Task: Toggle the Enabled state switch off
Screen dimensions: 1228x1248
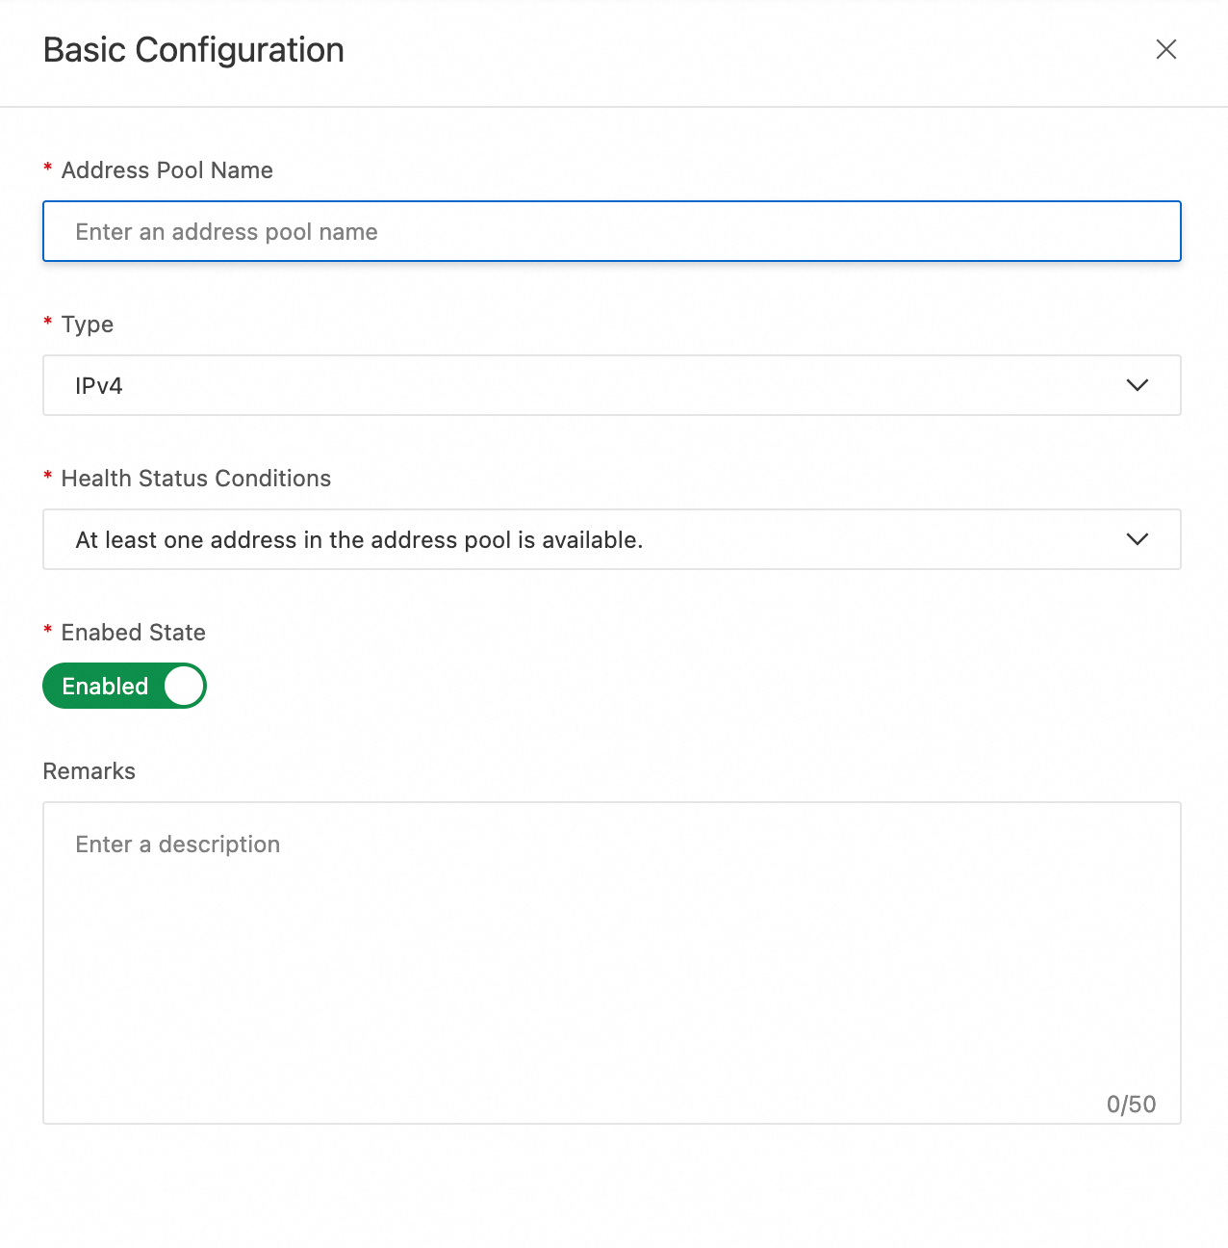Action: [x=124, y=686]
